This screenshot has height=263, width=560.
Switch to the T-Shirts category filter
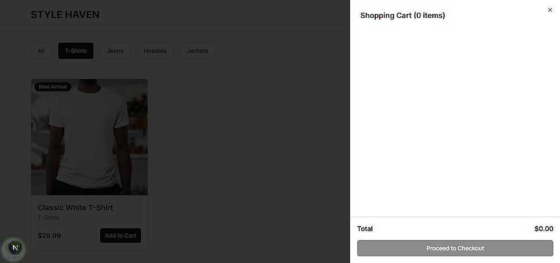coord(76,51)
